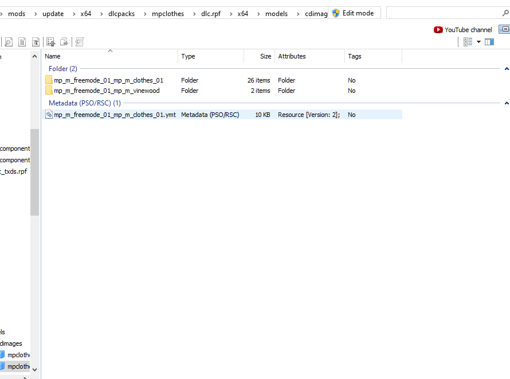This screenshot has width=510, height=379.
Task: Click 'dlcpacks' in the breadcrumb path
Action: 121,14
